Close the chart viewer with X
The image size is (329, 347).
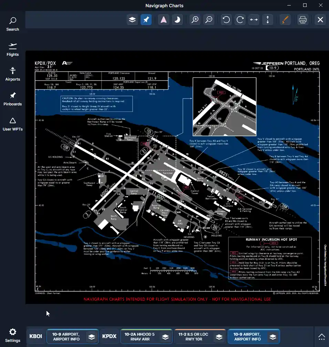[320, 20]
